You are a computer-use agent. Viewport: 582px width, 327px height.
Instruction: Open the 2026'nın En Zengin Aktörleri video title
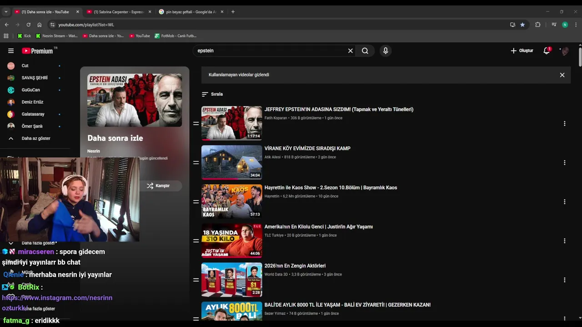tap(295, 266)
